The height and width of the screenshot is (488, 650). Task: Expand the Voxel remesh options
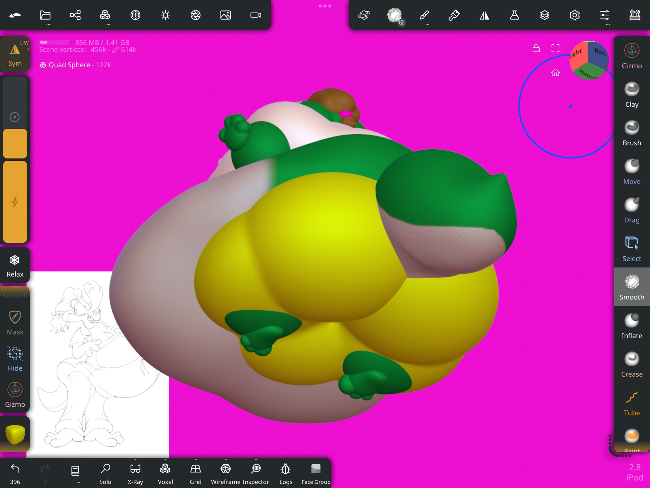coord(165,460)
